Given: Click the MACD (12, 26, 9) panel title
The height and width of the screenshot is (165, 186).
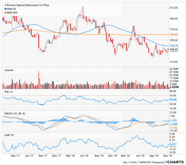Looking at the screenshot, I should [15, 114].
